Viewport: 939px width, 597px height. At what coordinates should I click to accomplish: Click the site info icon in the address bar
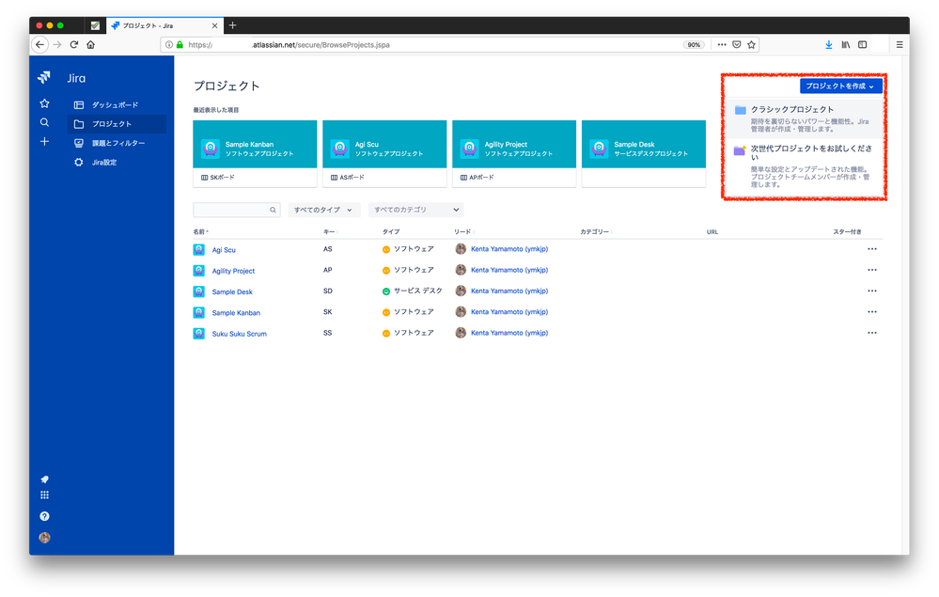tap(169, 45)
